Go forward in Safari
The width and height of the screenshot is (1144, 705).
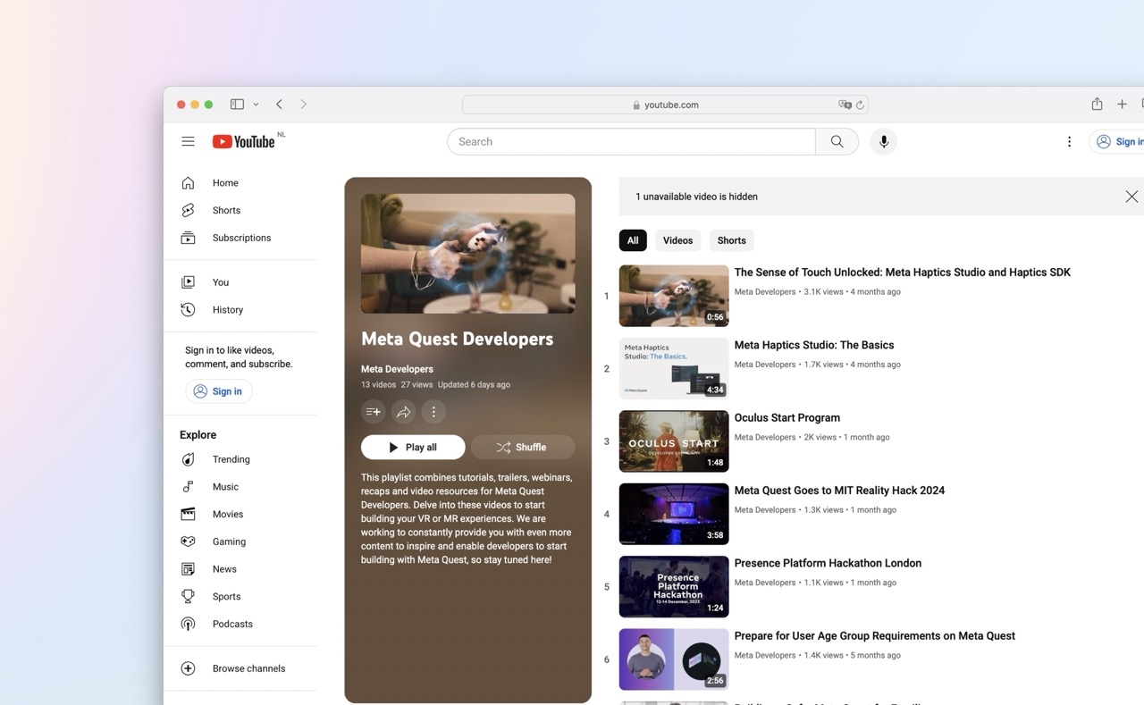point(304,105)
